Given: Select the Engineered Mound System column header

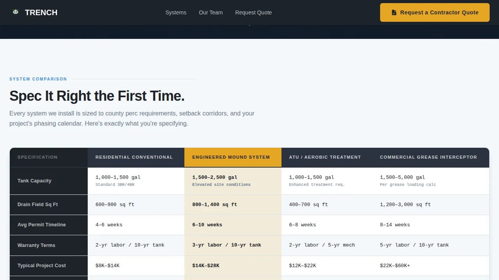Looking at the screenshot, I should point(231,157).
